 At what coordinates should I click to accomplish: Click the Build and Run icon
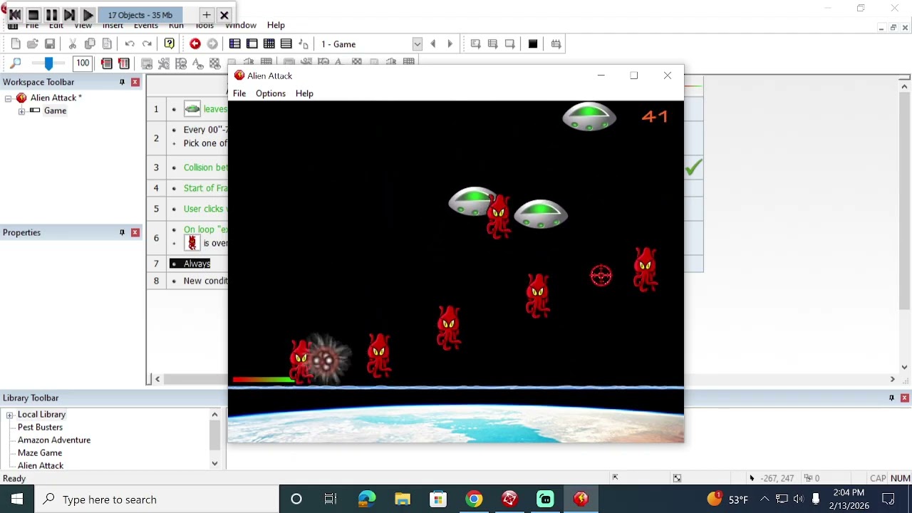556,44
